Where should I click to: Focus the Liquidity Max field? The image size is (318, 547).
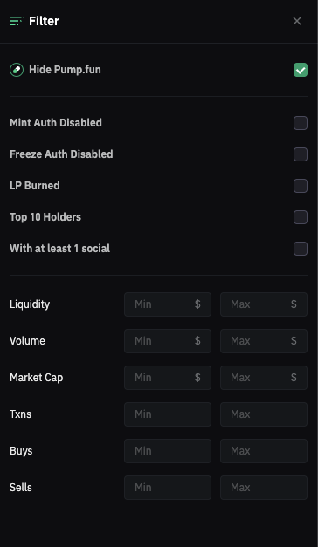click(264, 304)
